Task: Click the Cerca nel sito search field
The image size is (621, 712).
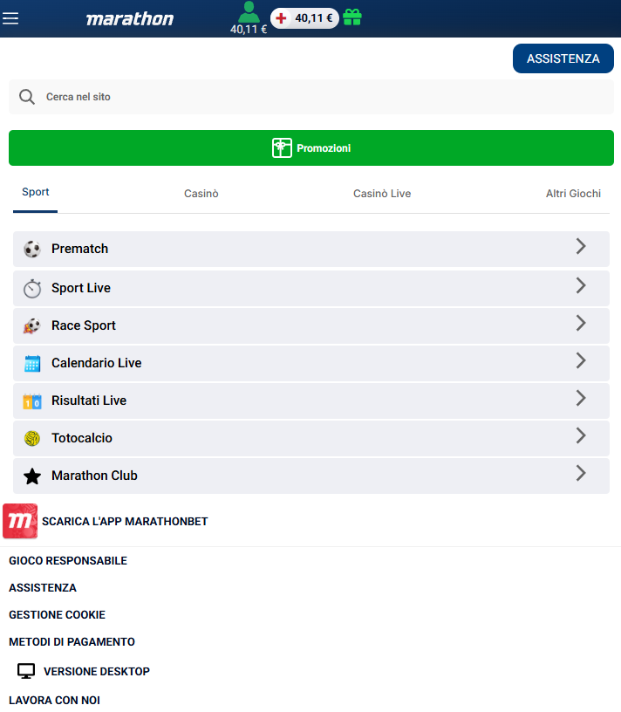Action: click(x=311, y=97)
